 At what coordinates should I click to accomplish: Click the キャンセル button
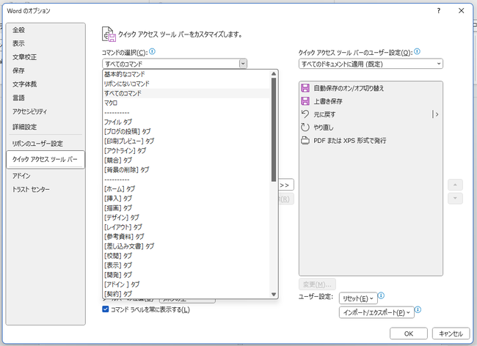pos(451,334)
